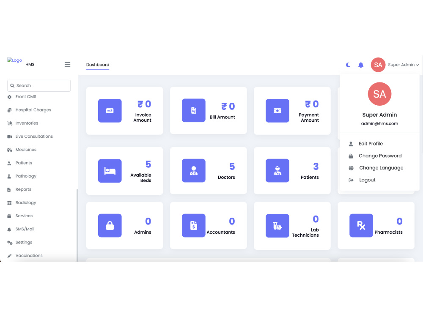This screenshot has width=423, height=317.
Task: Select Logout in user menu
Action: click(367, 180)
